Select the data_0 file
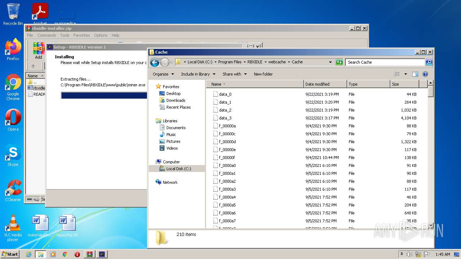The image size is (461, 259). click(x=225, y=94)
